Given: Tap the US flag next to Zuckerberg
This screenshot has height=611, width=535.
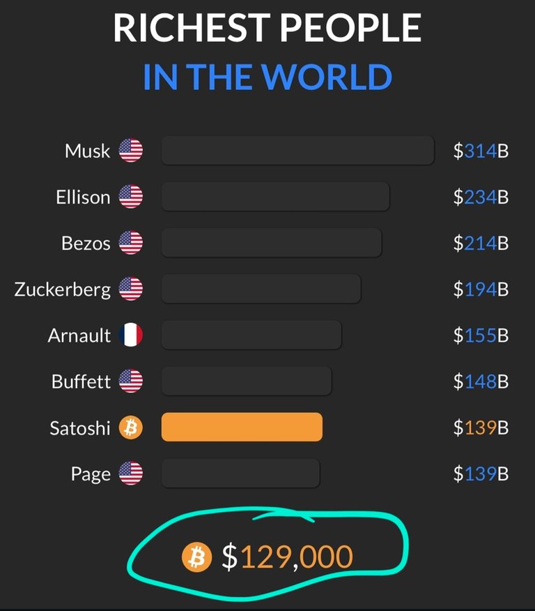Looking at the screenshot, I should (x=131, y=289).
